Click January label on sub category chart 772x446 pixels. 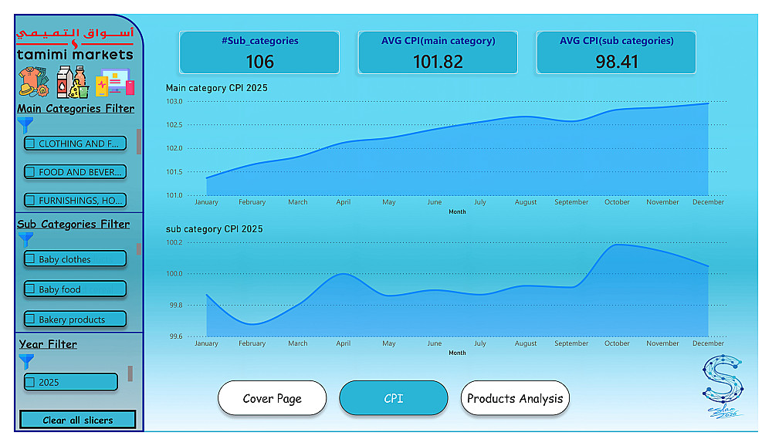206,343
